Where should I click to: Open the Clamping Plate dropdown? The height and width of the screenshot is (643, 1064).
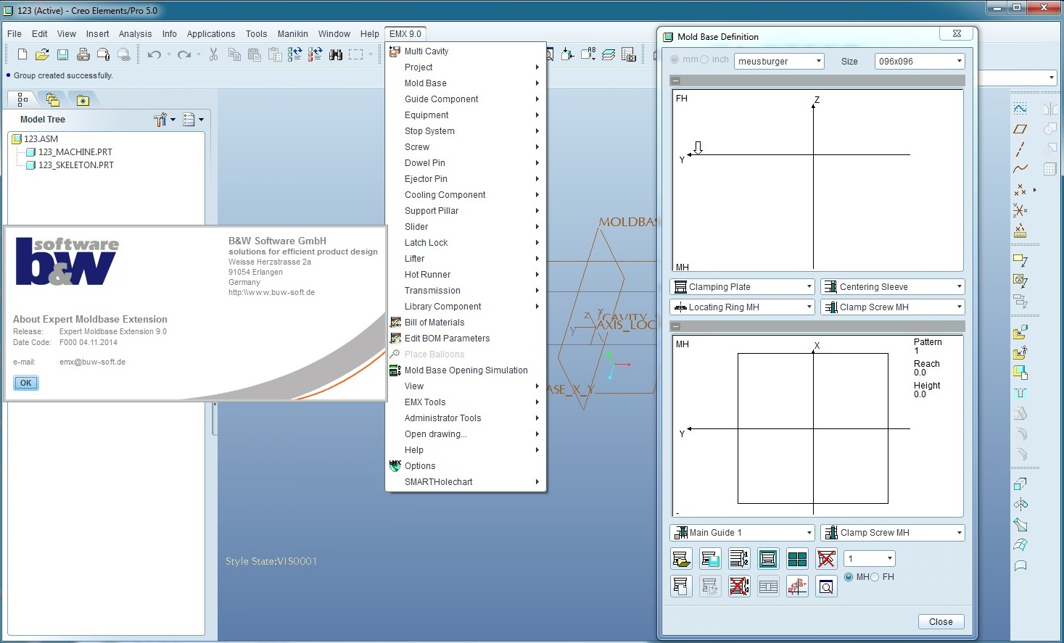pos(743,287)
